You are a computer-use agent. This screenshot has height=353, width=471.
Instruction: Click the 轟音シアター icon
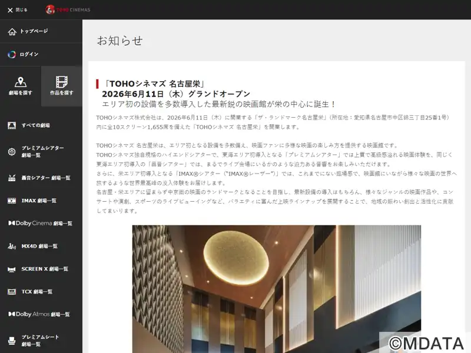11,177
